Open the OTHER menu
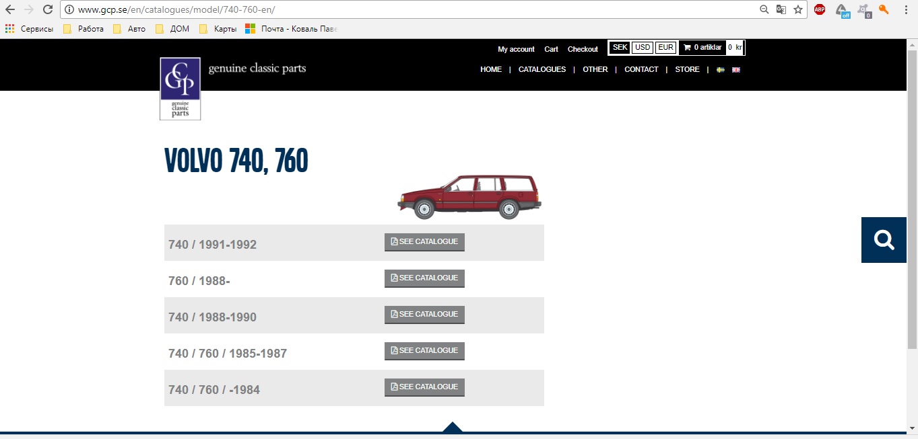The height and width of the screenshot is (439, 918). pos(595,70)
